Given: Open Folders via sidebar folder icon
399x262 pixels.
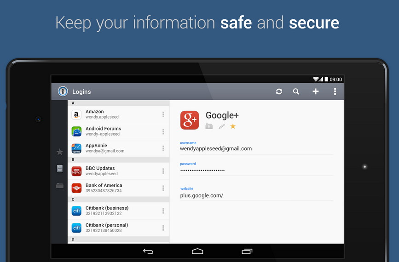Looking at the screenshot, I should pyautogui.click(x=60, y=186).
